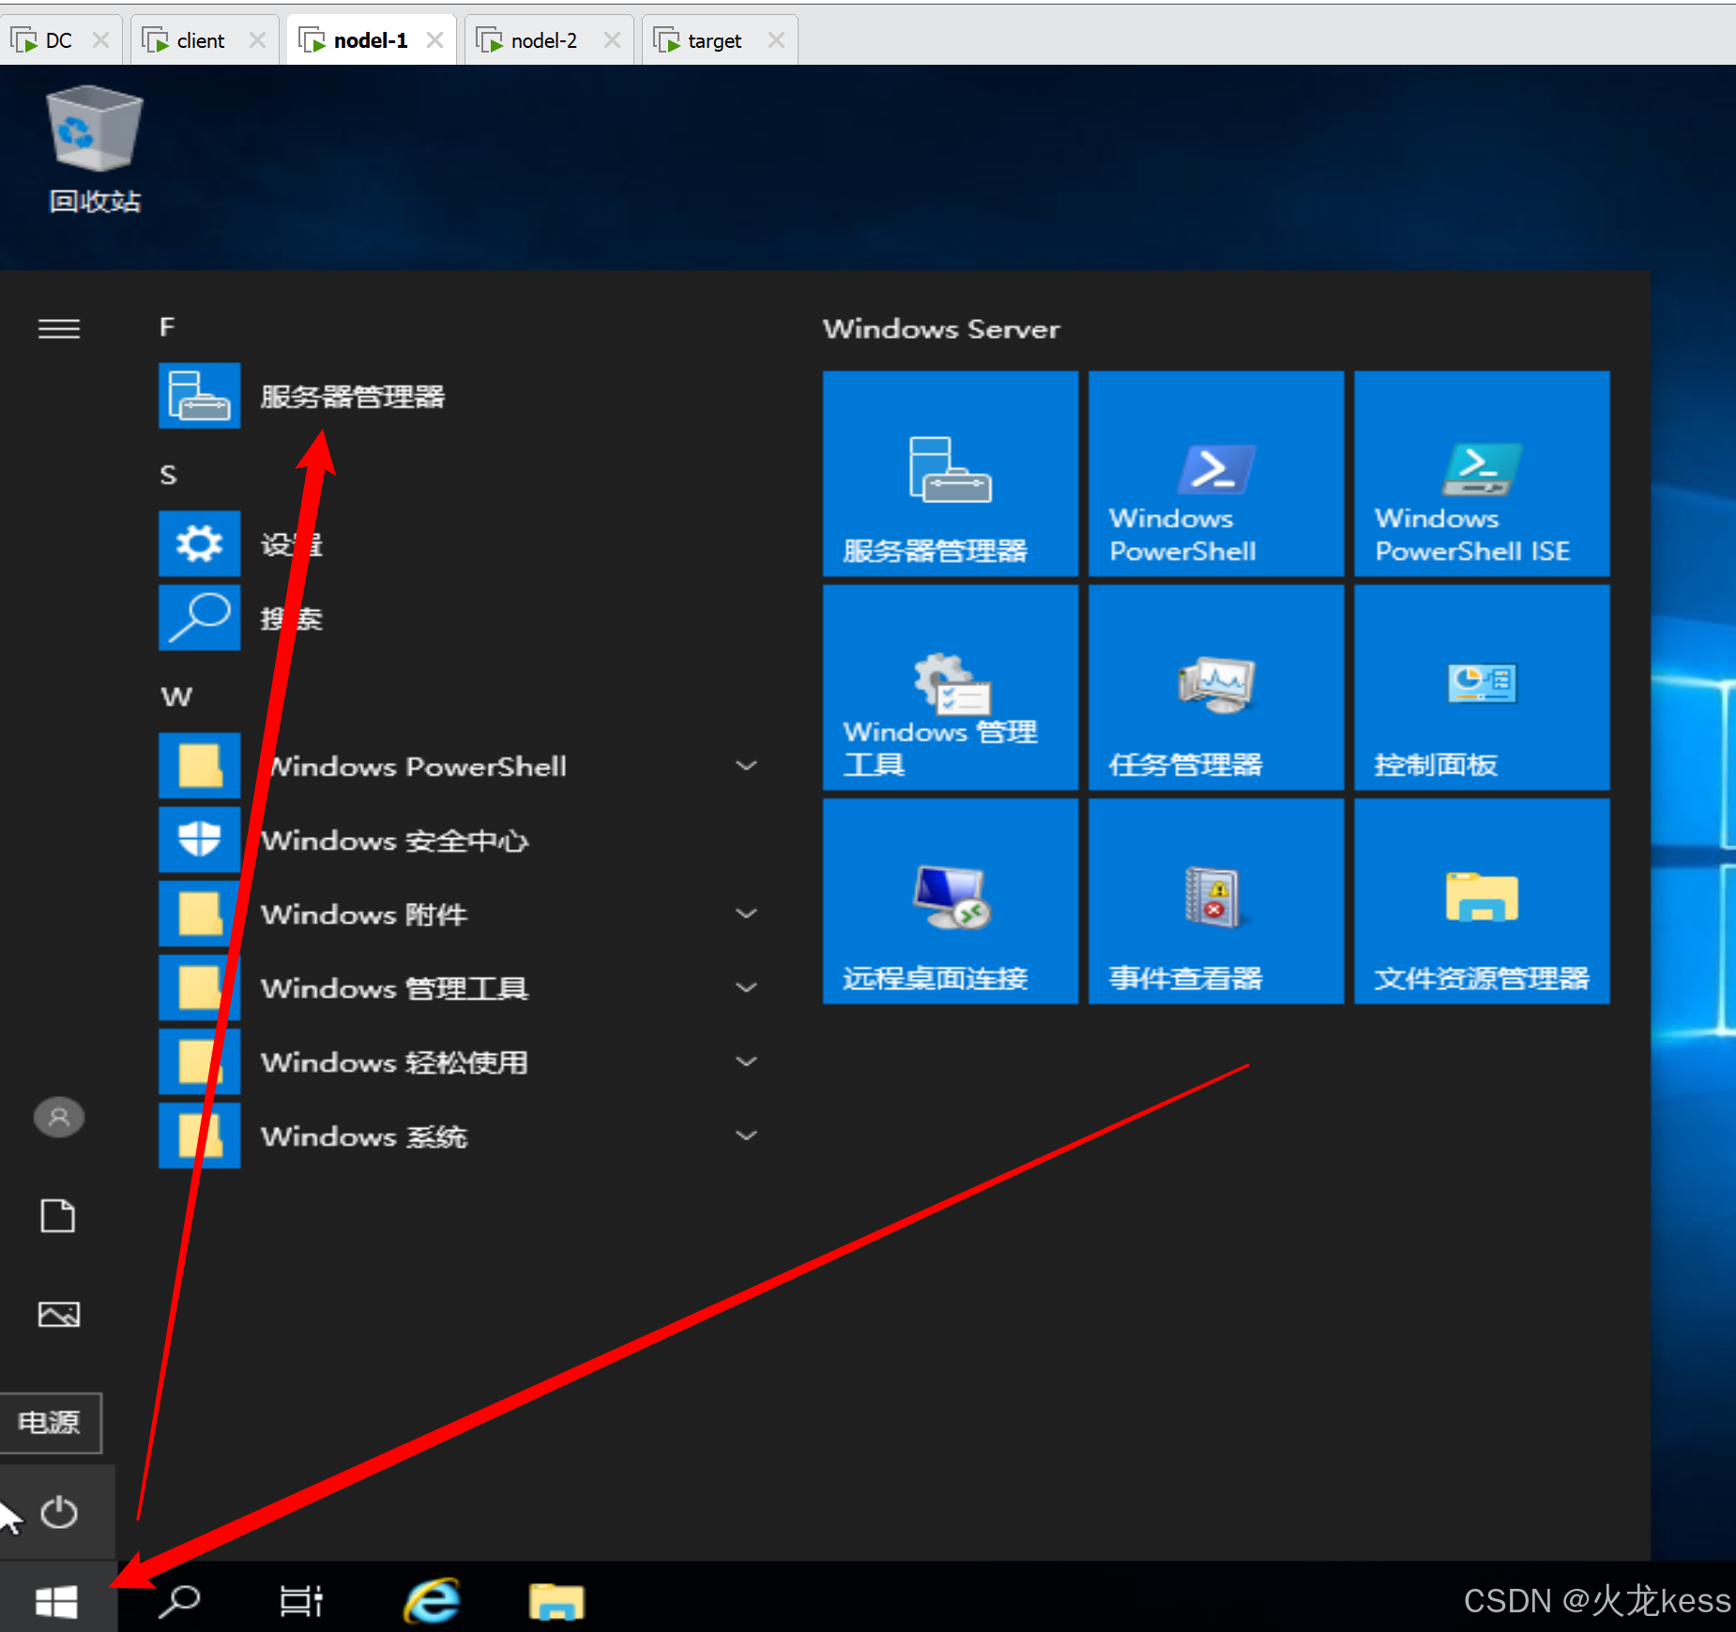1736x1632 pixels.
Task: Open Documents from the Start sidebar
Action: [x=58, y=1216]
